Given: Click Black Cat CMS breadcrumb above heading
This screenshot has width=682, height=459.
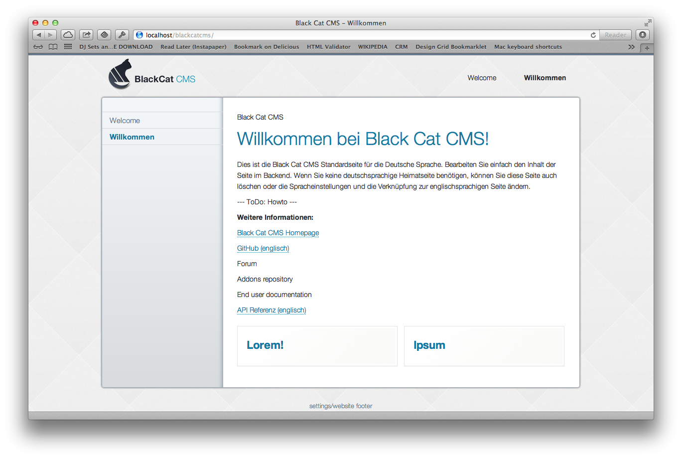Looking at the screenshot, I should coord(260,117).
